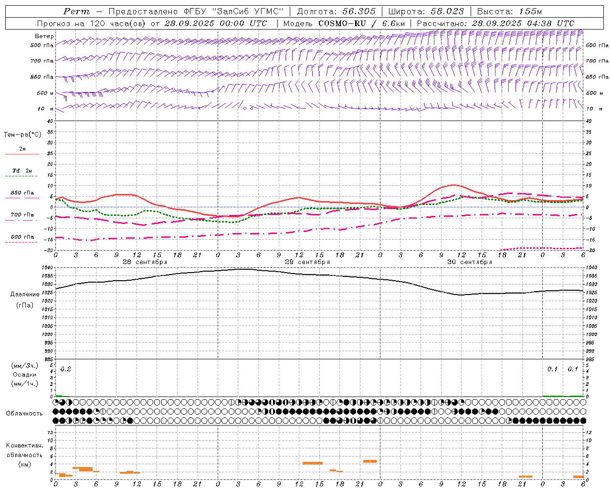Click the "Тем-ра(°C)" temperature chart label
Screen dimensions: 611x488
click(22, 135)
